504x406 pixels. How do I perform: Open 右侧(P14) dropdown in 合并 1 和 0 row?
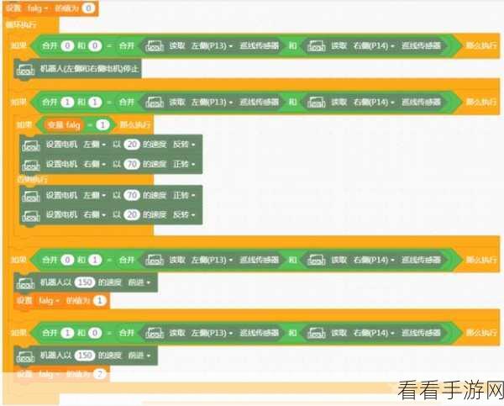(x=374, y=333)
